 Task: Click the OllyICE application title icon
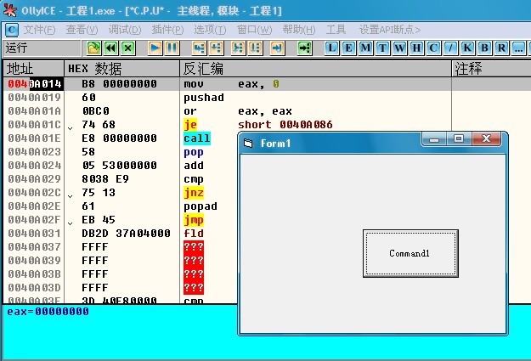10,10
